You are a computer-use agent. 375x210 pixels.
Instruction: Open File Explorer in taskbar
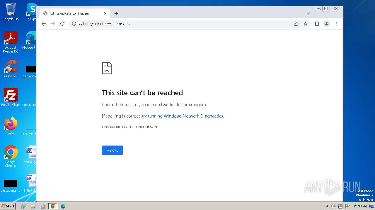point(33,206)
